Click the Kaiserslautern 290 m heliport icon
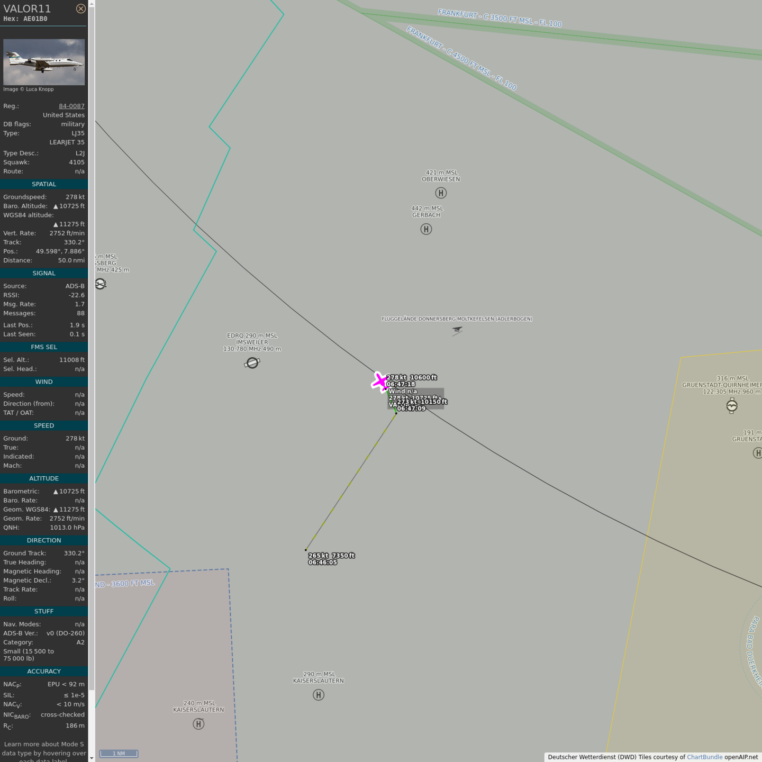Viewport: 762px width, 762px height. click(x=319, y=695)
